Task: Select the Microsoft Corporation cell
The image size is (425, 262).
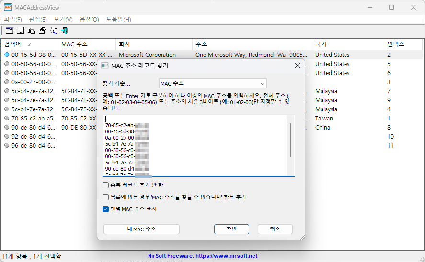Action: click(147, 55)
